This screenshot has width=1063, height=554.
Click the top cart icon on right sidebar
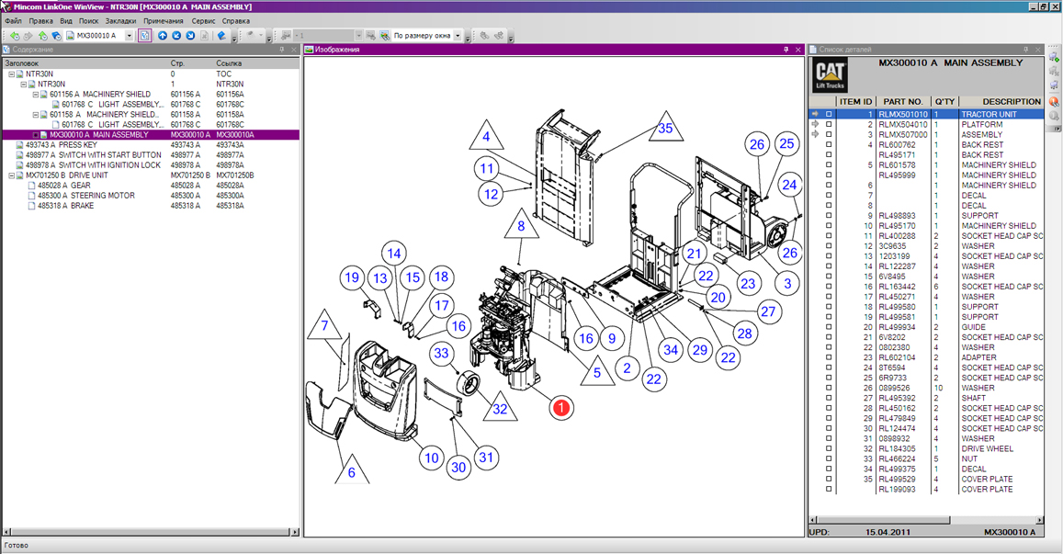point(1054,58)
